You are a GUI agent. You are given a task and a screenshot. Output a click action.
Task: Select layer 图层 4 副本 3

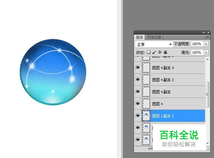click(x=170, y=80)
